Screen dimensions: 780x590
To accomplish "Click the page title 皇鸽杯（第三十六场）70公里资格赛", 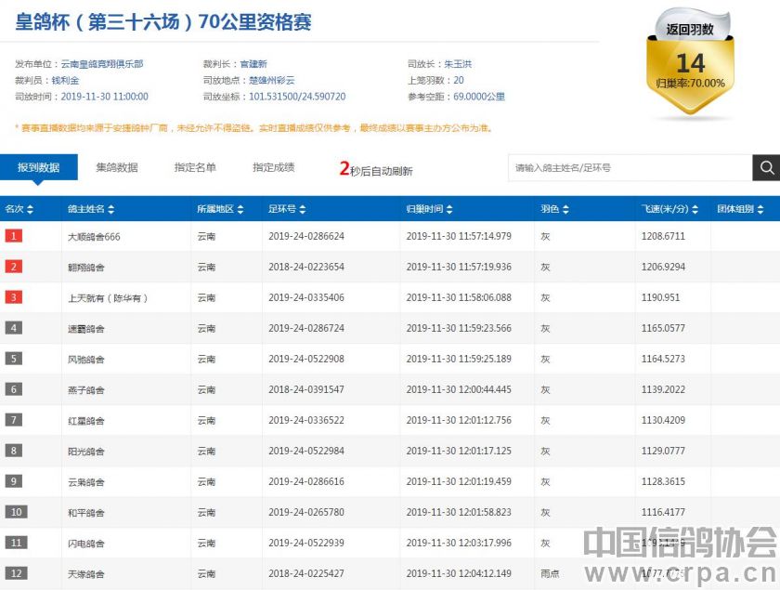I will click(x=163, y=22).
